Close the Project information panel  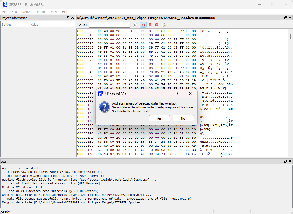tap(73, 18)
